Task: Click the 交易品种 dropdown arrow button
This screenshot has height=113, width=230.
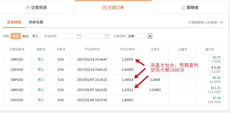Action: point(150,36)
